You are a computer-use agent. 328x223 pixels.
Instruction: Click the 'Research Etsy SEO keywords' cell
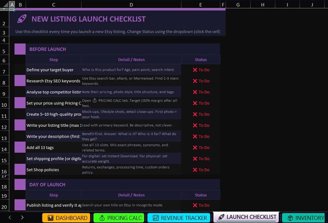click(54, 81)
